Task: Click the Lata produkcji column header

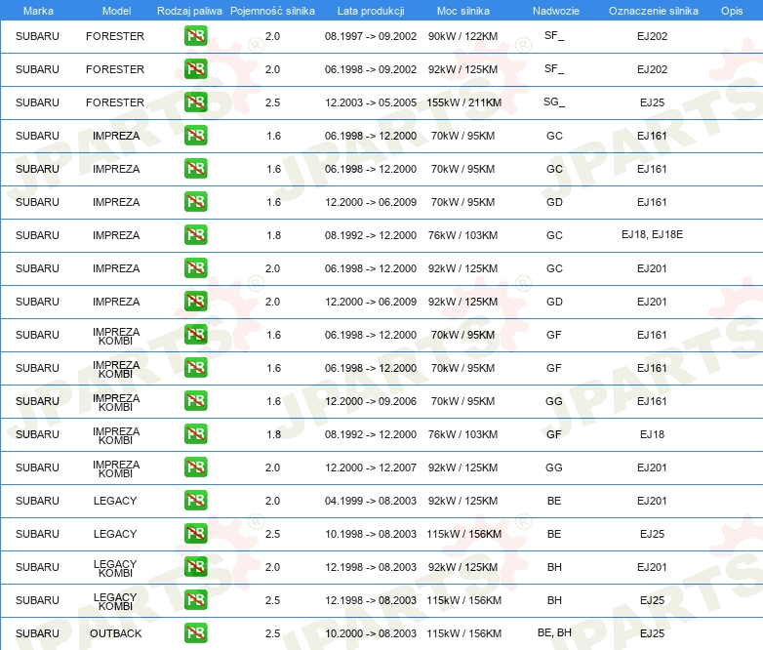Action: tap(371, 11)
